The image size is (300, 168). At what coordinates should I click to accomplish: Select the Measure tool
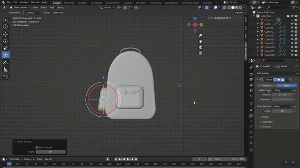tap(5, 70)
